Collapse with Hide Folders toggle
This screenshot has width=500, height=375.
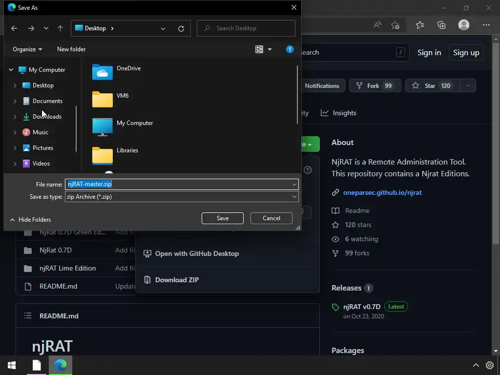coord(30,220)
